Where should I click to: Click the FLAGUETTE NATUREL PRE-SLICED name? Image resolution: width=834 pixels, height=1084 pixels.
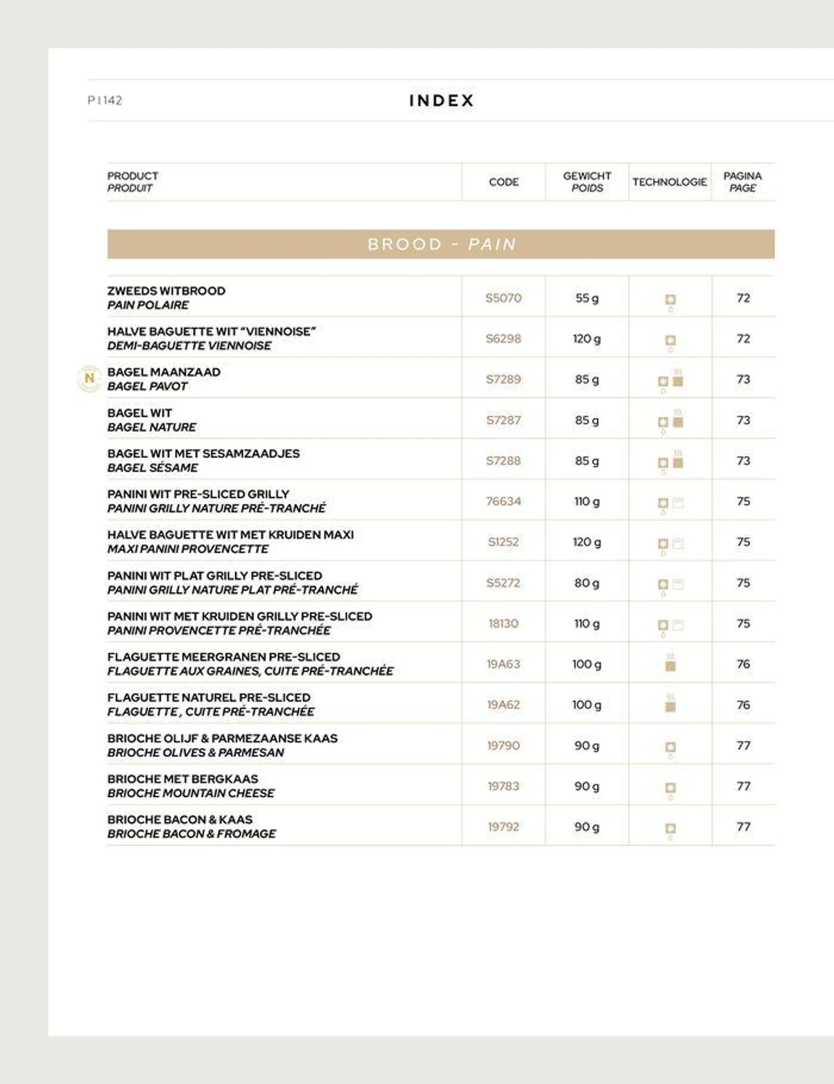(209, 698)
